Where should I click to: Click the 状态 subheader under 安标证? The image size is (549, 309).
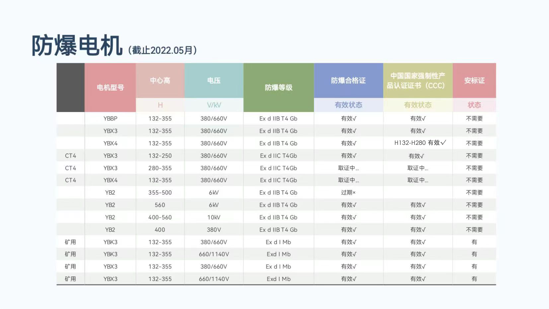pos(474,105)
